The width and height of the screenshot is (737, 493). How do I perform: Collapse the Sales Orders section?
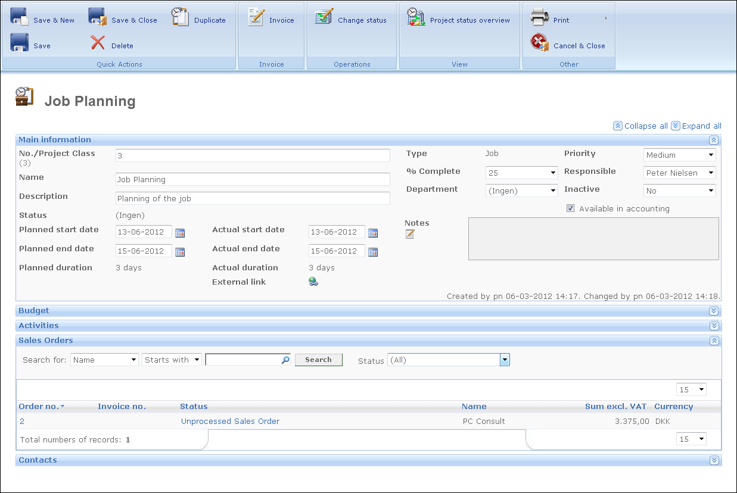click(x=714, y=341)
